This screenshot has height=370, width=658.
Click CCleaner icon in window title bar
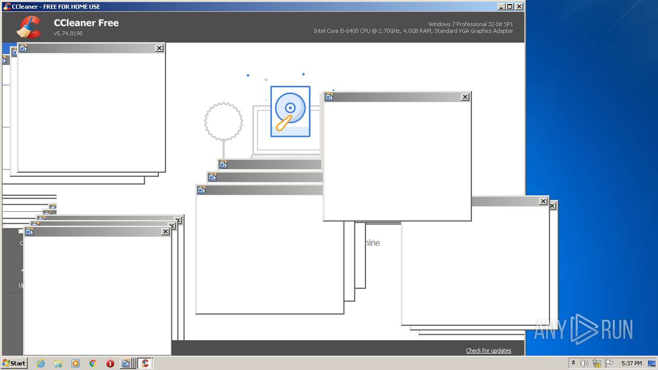click(x=7, y=7)
